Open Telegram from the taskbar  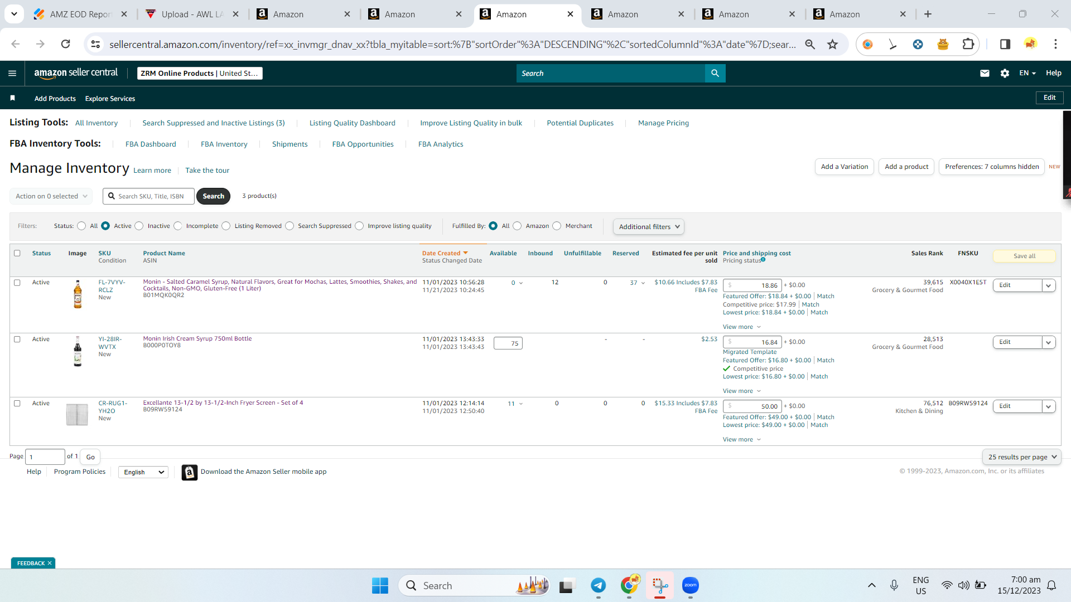598,585
